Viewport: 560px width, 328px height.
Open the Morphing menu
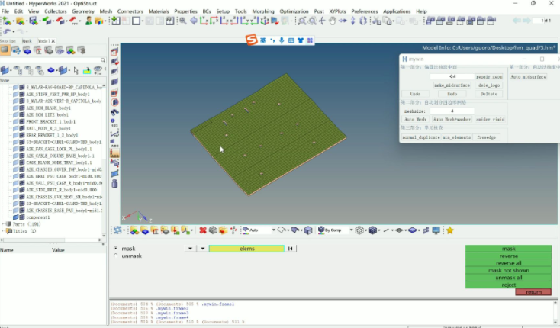coord(262,12)
